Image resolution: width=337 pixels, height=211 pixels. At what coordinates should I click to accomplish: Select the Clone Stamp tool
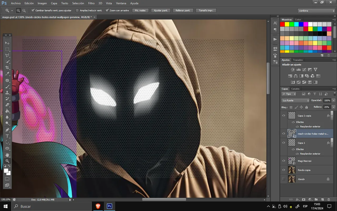pos(7,93)
